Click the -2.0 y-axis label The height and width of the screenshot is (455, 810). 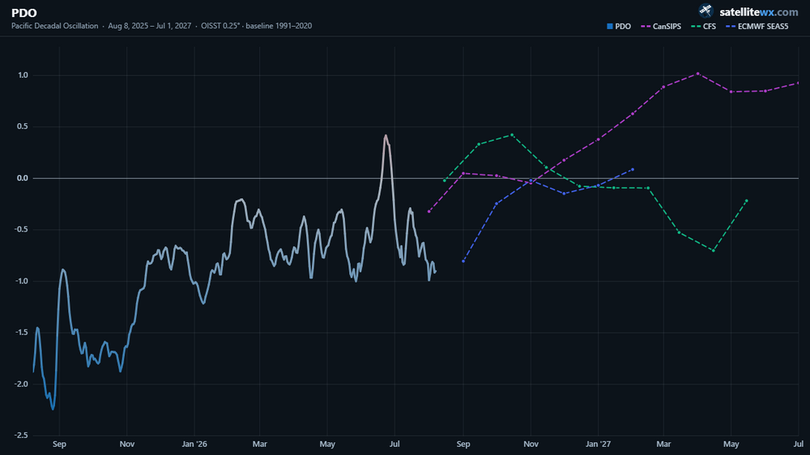[x=21, y=385]
